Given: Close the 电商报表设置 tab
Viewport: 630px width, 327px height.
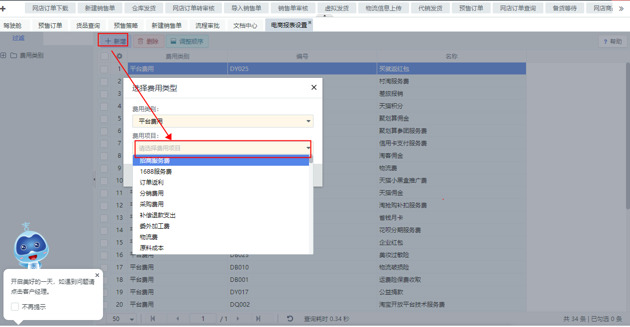Looking at the screenshot, I should tap(310, 23).
